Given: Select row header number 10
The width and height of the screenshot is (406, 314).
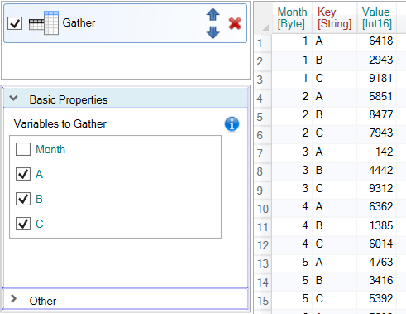Looking at the screenshot, I should [x=263, y=209].
